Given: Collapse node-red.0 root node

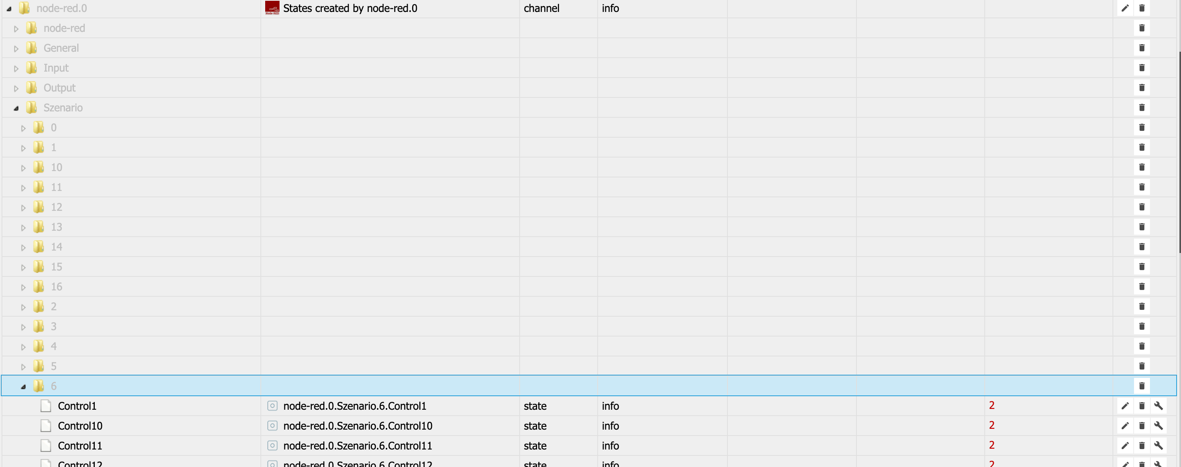Looking at the screenshot, I should [x=9, y=9].
